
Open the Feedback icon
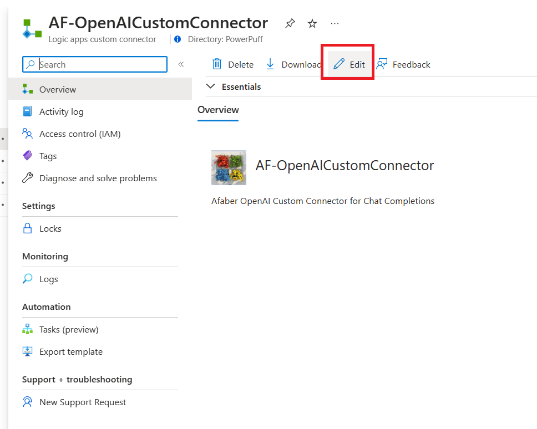point(382,64)
